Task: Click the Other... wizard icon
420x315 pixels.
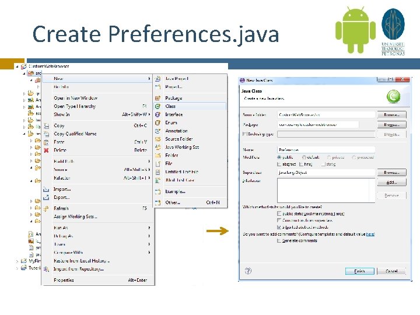Action: pyautogui.click(x=157, y=202)
